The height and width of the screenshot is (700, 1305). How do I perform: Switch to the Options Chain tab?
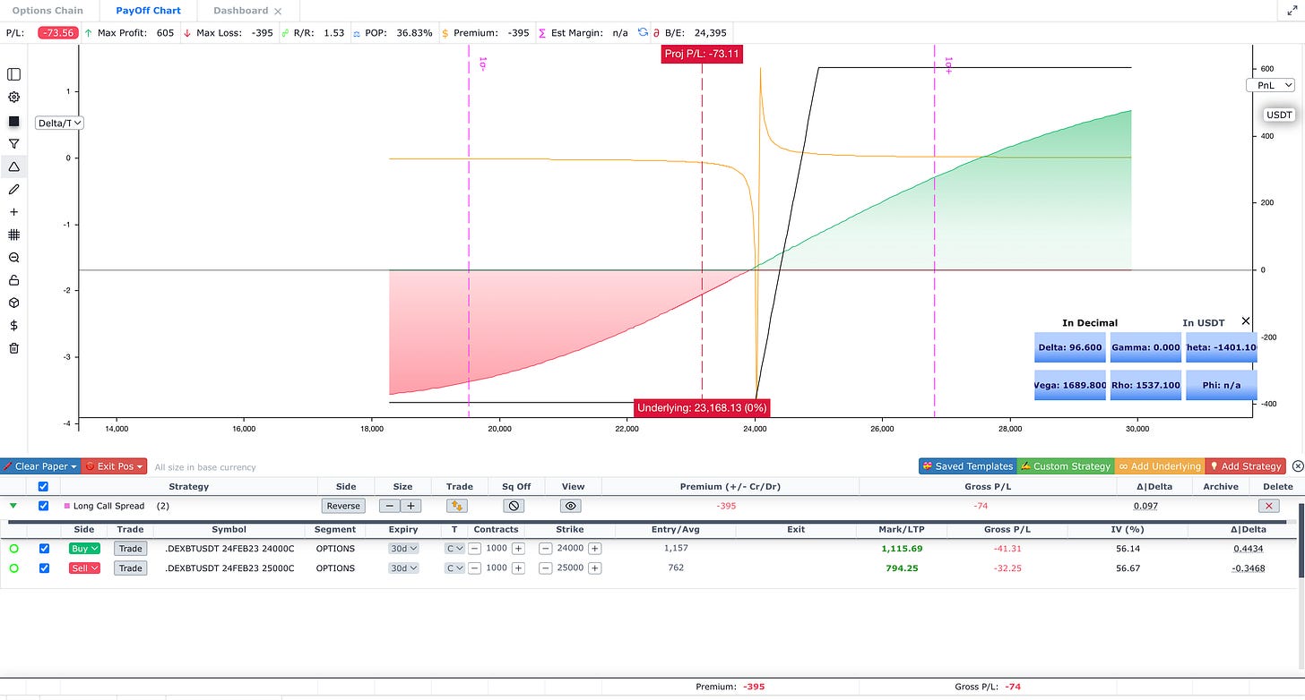(48, 11)
